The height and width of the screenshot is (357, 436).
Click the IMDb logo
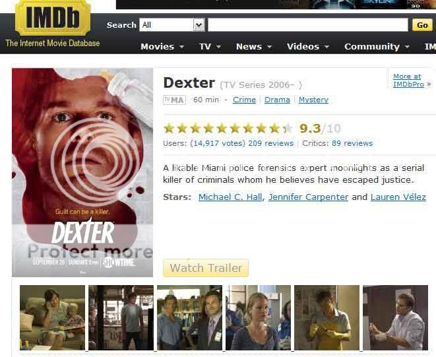point(53,18)
